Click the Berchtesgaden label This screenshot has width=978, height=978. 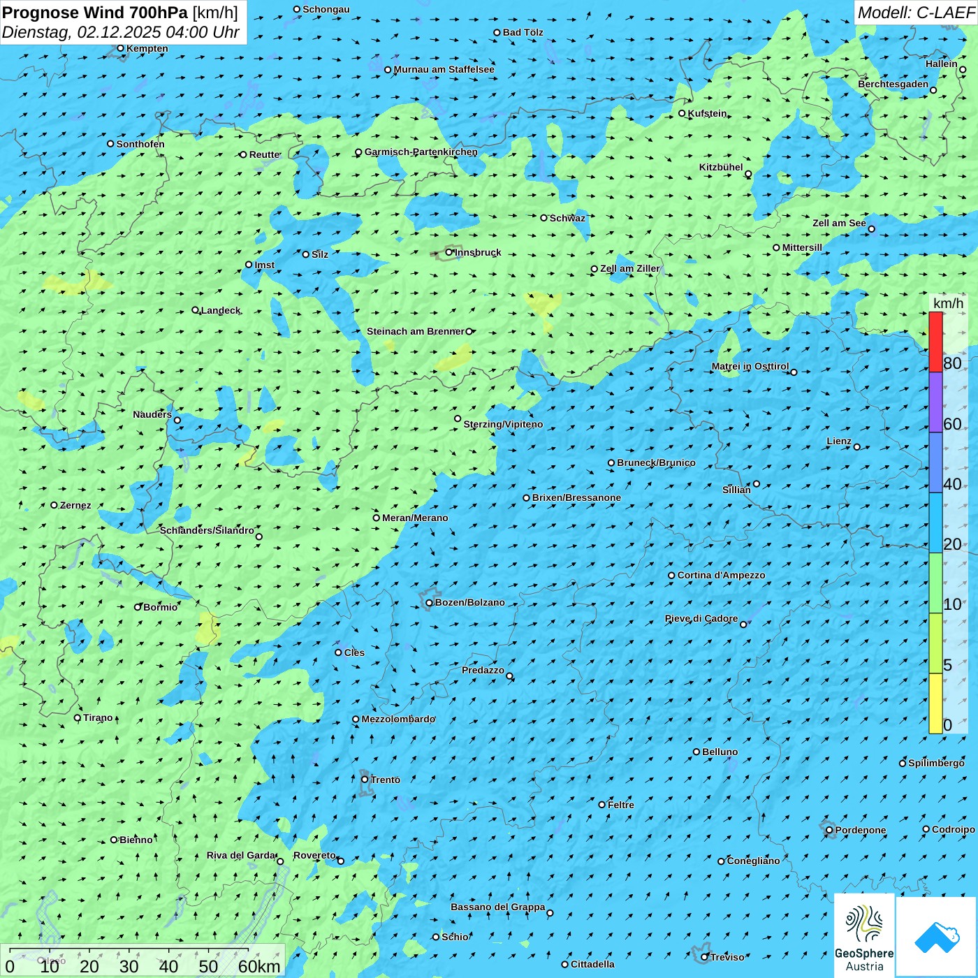point(893,84)
